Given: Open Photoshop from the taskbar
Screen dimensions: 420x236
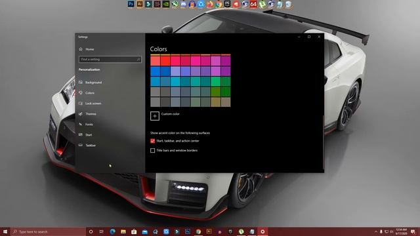Looking at the screenshot, I should [188, 231].
